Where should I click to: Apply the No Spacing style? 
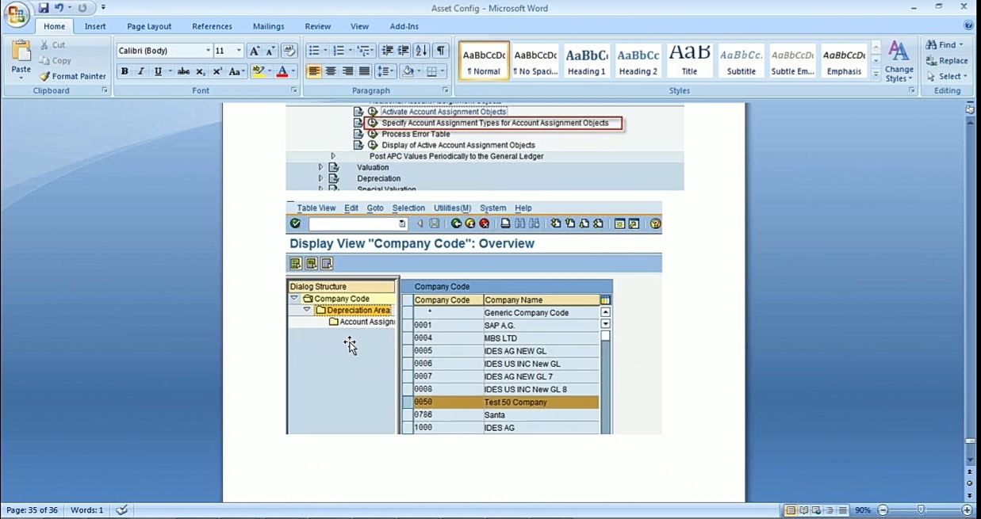coord(535,60)
